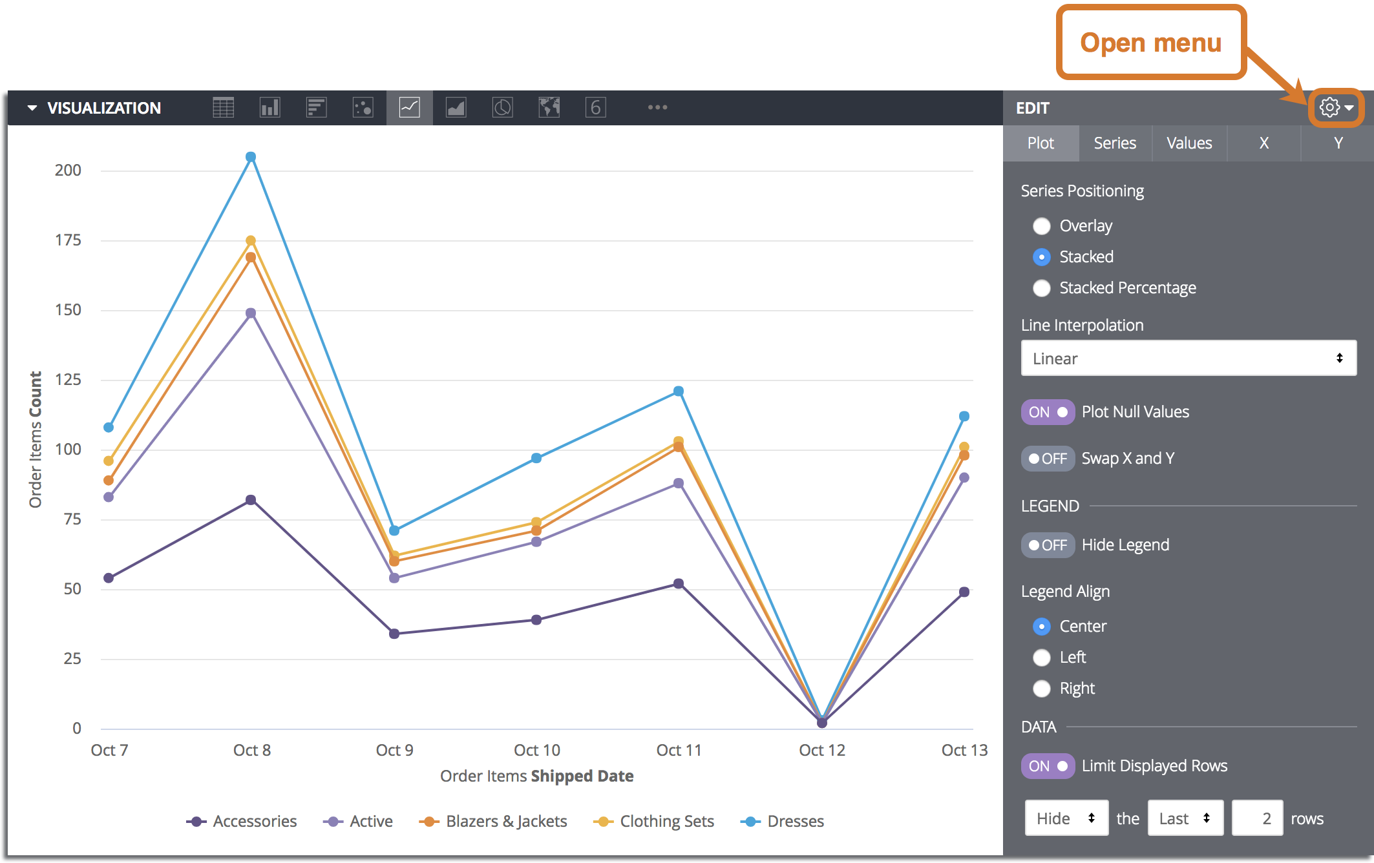Switch to the Series tab
This screenshot has height=863, width=1374.
pyautogui.click(x=1114, y=143)
